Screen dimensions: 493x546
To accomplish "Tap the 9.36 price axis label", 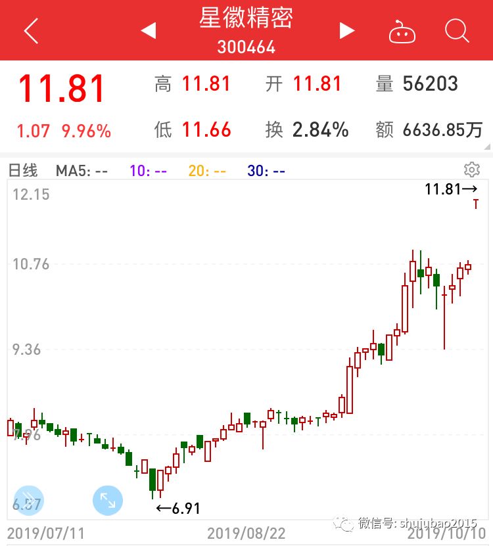I will (x=26, y=350).
